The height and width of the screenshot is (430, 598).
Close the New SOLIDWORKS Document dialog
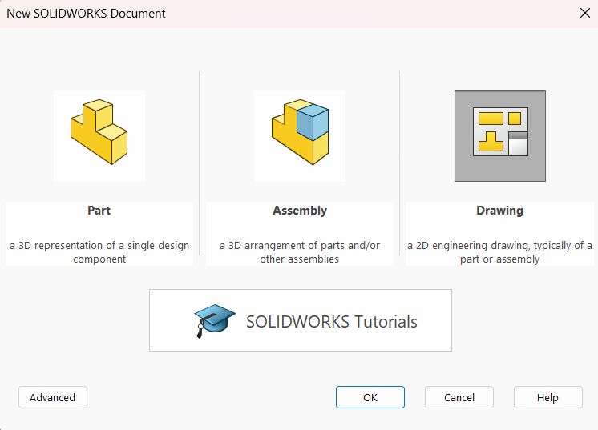click(584, 13)
